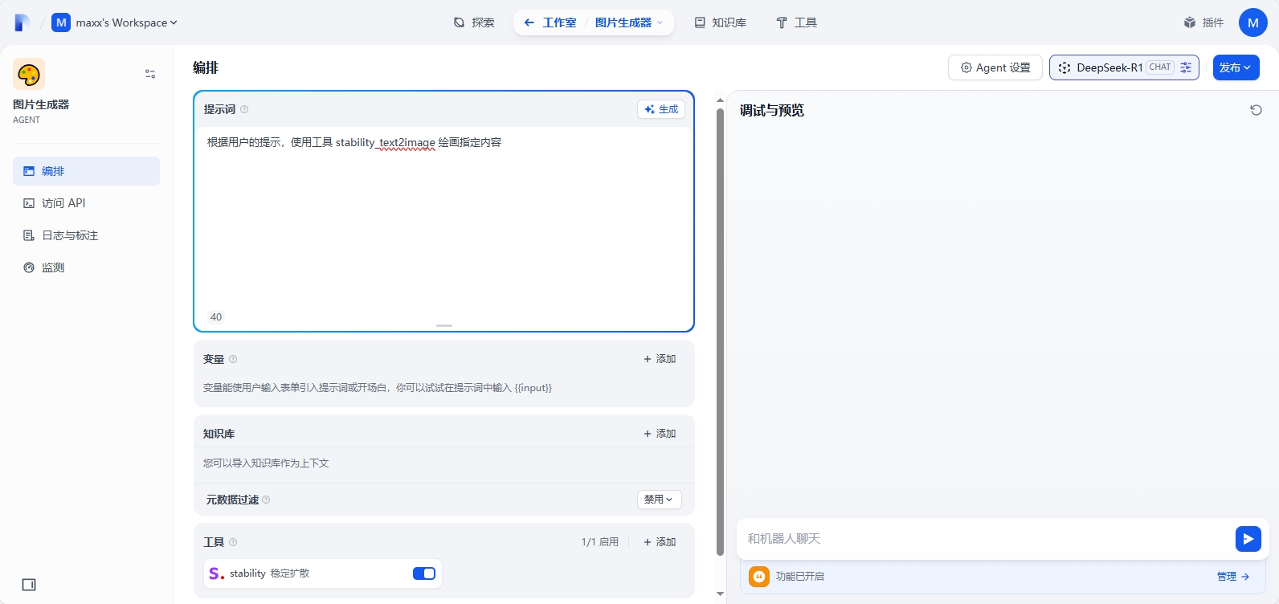1279x604 pixels.
Task: Click help icon next to 工具
Action: coord(233,542)
